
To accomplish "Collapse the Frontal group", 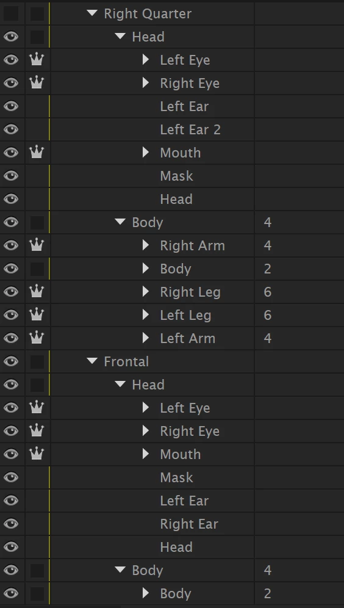I will [92, 361].
